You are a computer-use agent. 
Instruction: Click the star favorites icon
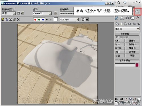[118, 3]
